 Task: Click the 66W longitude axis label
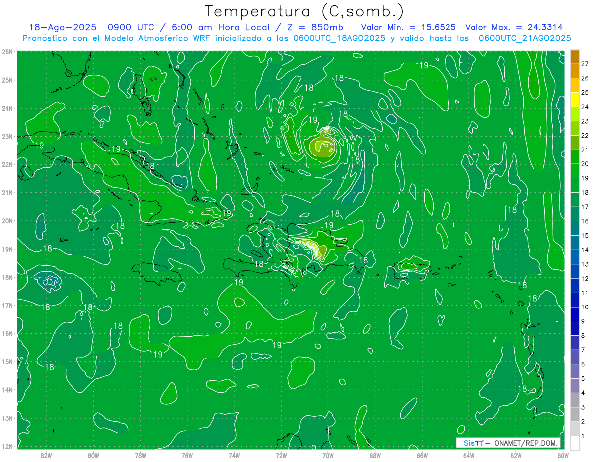(422, 455)
